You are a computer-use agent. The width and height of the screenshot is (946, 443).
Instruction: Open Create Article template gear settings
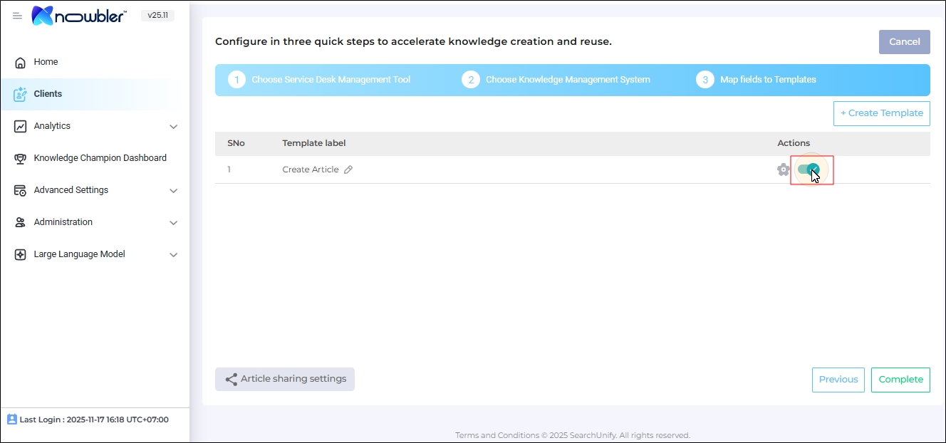click(783, 170)
